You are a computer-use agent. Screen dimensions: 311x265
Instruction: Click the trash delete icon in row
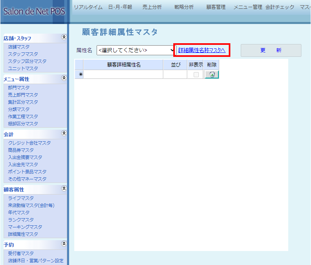click(212, 74)
